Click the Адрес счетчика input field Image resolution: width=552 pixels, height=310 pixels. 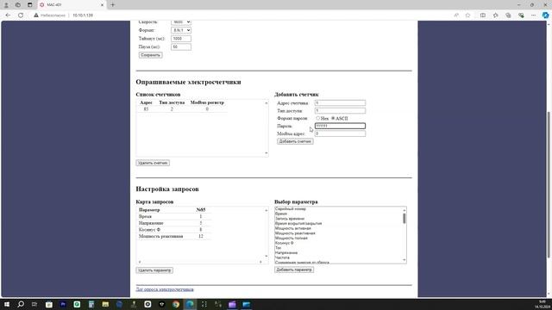[x=340, y=103]
